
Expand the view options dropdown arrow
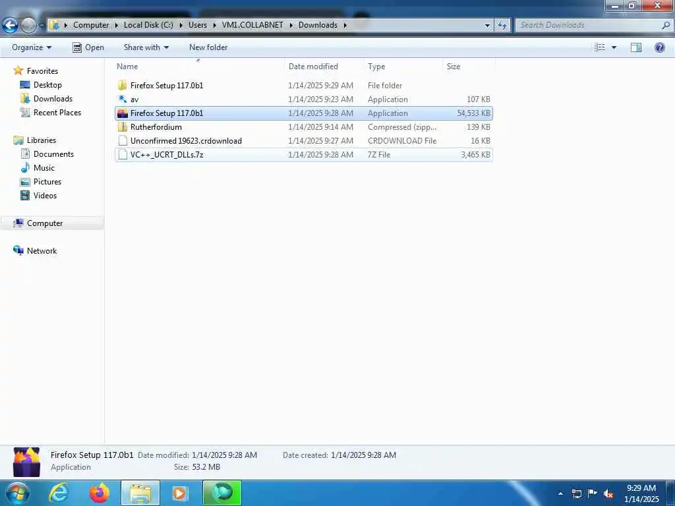614,47
